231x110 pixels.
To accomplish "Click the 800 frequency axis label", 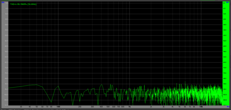I will 123,107.
